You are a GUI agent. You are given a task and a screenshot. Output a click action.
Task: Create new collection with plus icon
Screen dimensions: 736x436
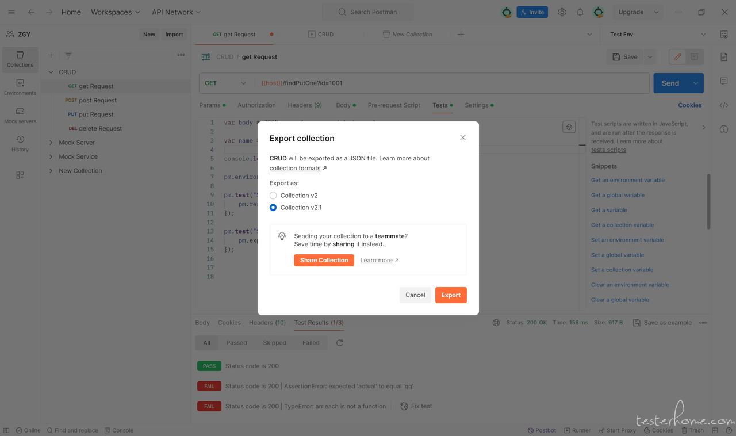point(51,55)
